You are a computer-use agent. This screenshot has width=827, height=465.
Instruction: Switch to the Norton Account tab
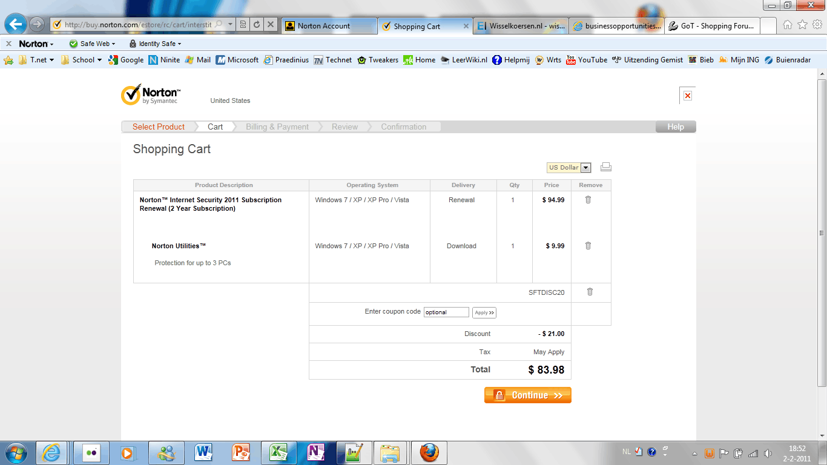pyautogui.click(x=329, y=26)
